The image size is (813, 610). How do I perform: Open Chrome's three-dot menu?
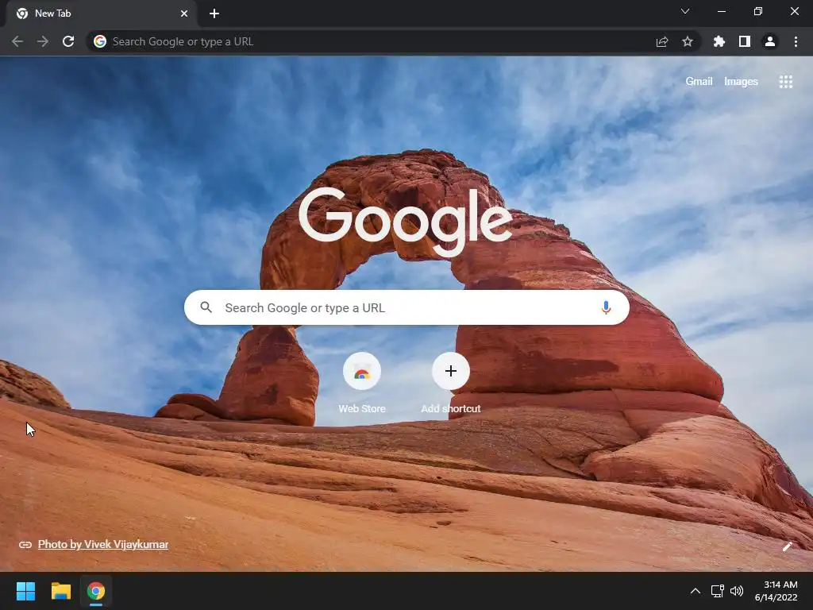point(796,41)
